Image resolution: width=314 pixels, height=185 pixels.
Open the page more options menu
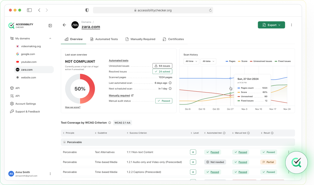coord(292,25)
